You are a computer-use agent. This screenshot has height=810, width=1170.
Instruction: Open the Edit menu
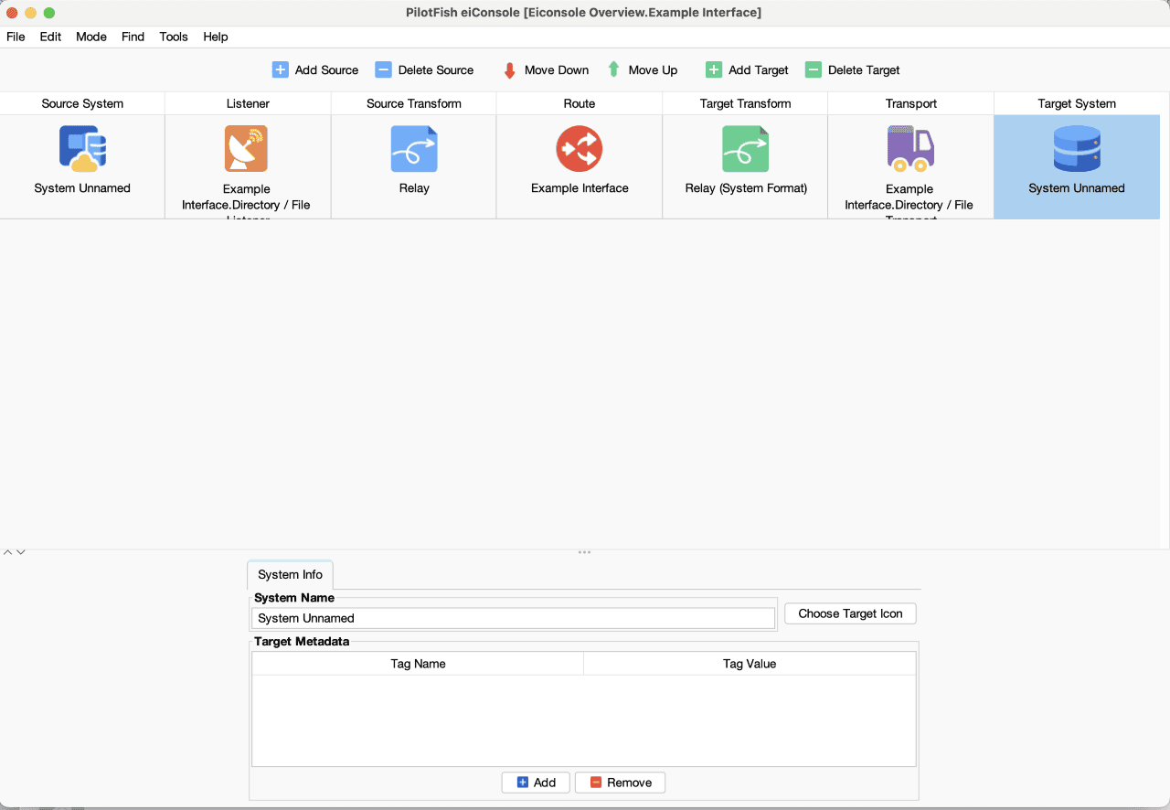coord(50,37)
